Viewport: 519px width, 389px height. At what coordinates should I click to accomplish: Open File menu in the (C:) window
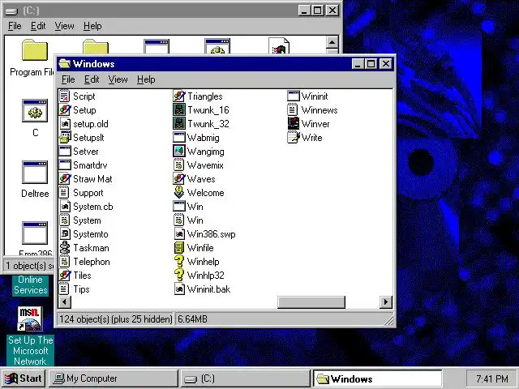tap(15, 26)
